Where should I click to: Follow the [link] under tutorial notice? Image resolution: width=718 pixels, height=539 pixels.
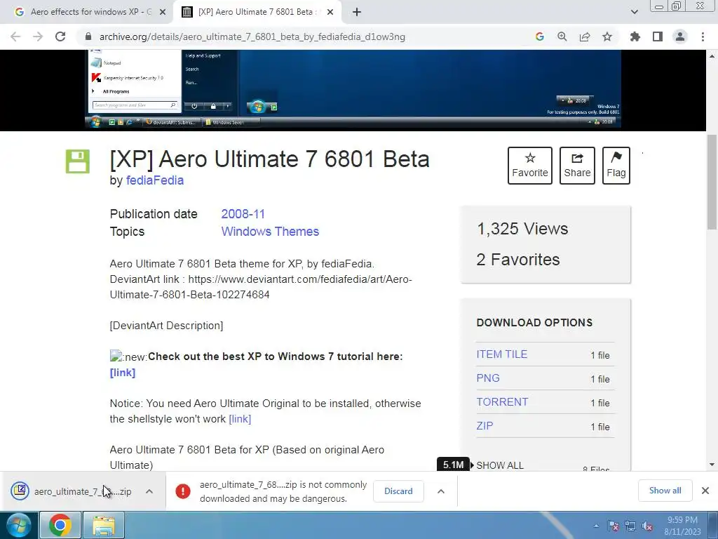pos(123,373)
